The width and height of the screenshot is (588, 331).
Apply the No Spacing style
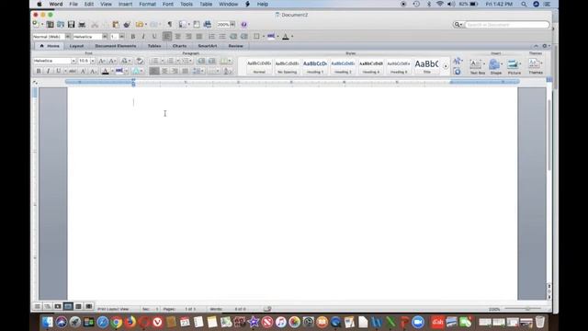287,66
